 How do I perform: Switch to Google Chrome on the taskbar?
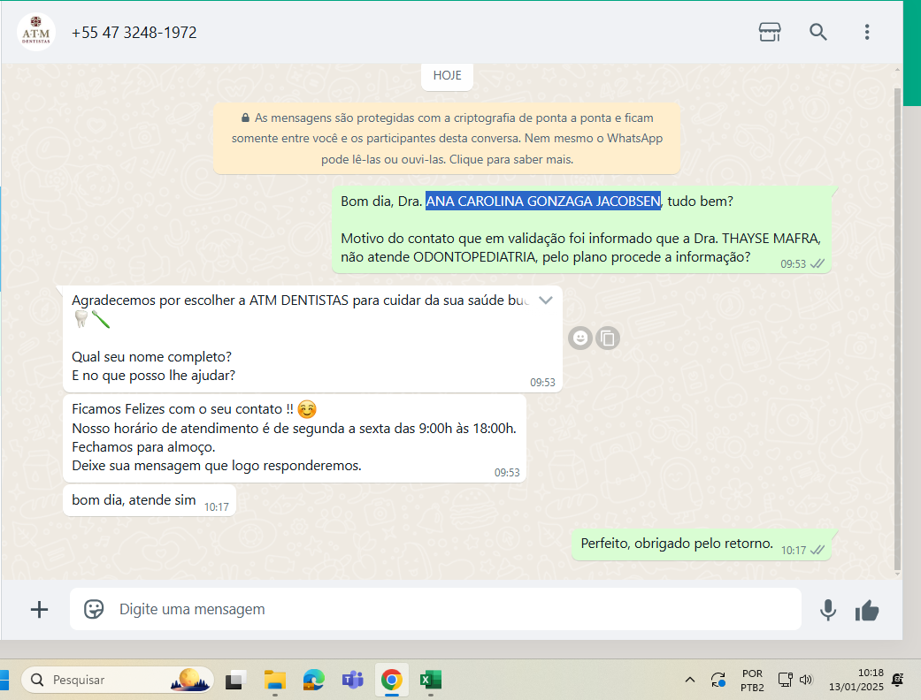[392, 680]
